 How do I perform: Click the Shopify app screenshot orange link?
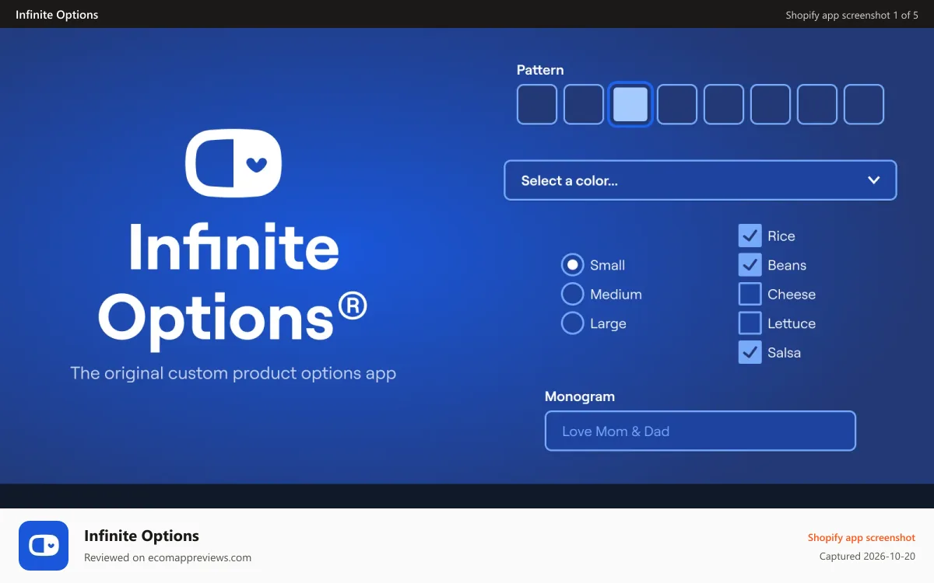862,537
